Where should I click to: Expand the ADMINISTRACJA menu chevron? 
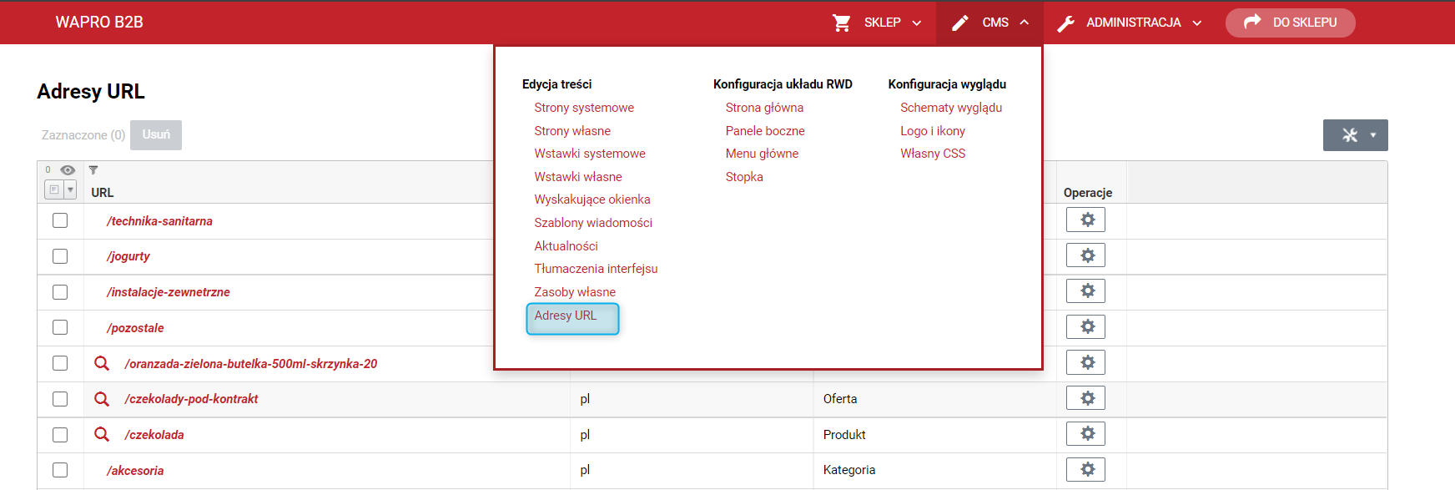[1197, 23]
